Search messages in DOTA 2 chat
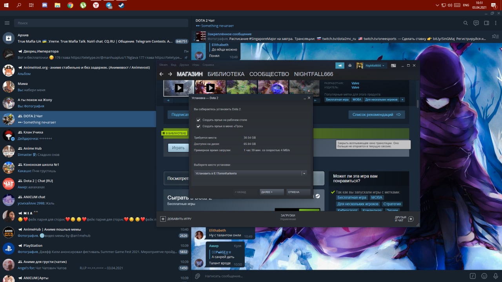The image size is (502, 282). tap(466, 23)
